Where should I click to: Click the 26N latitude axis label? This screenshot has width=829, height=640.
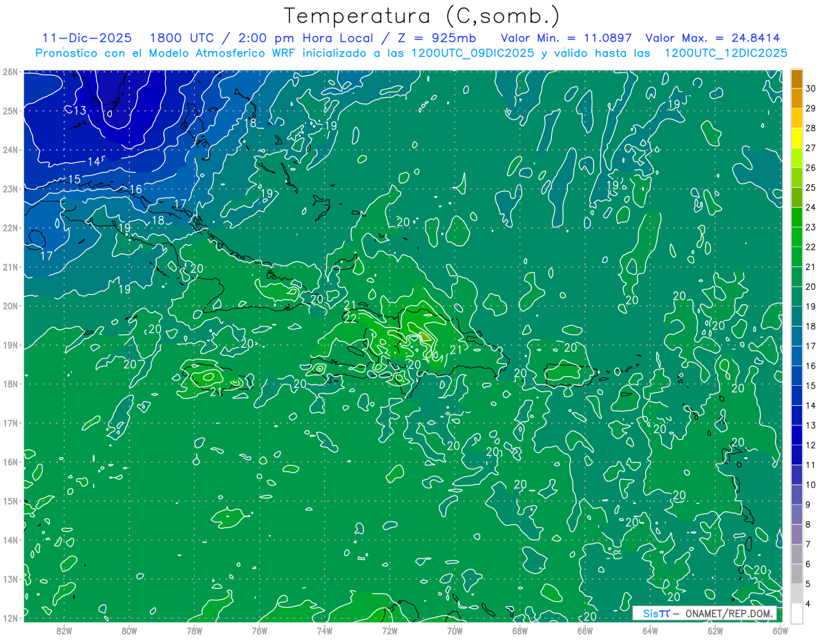point(10,71)
